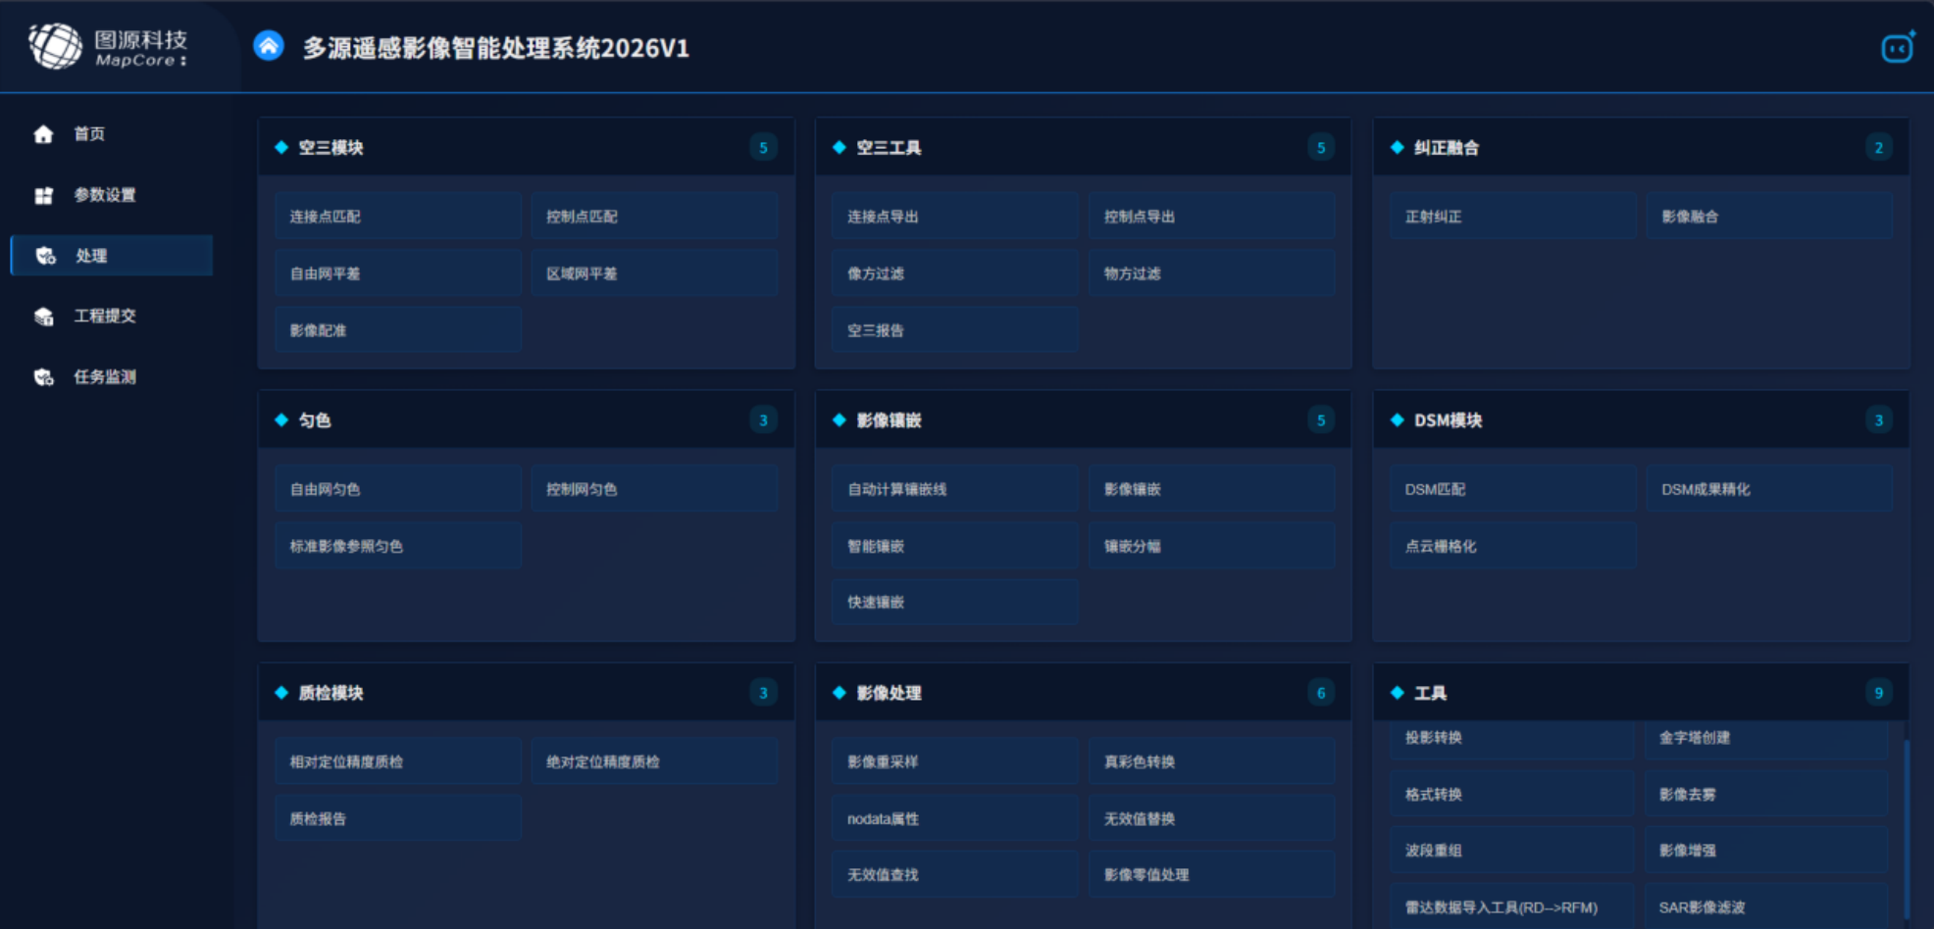
Task: Click the diamond icon beside 工具 header
Action: tap(1398, 692)
